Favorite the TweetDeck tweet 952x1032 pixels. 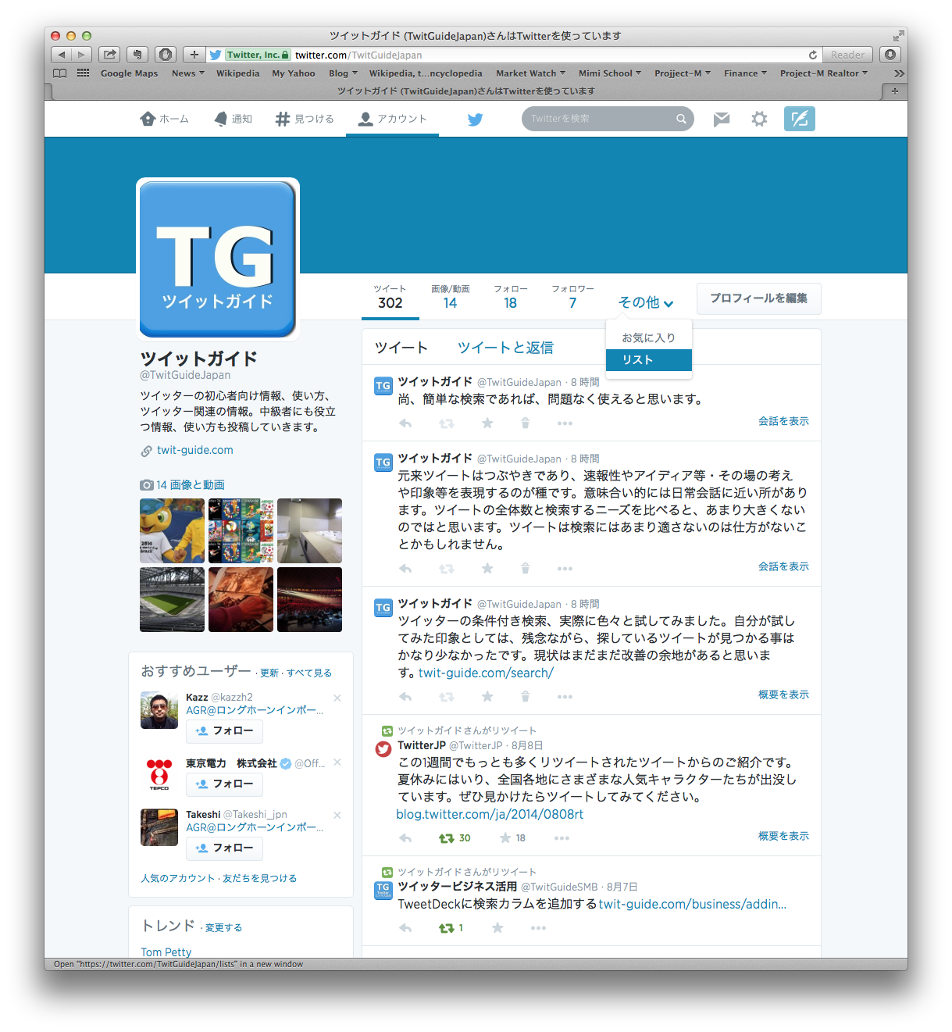click(497, 928)
